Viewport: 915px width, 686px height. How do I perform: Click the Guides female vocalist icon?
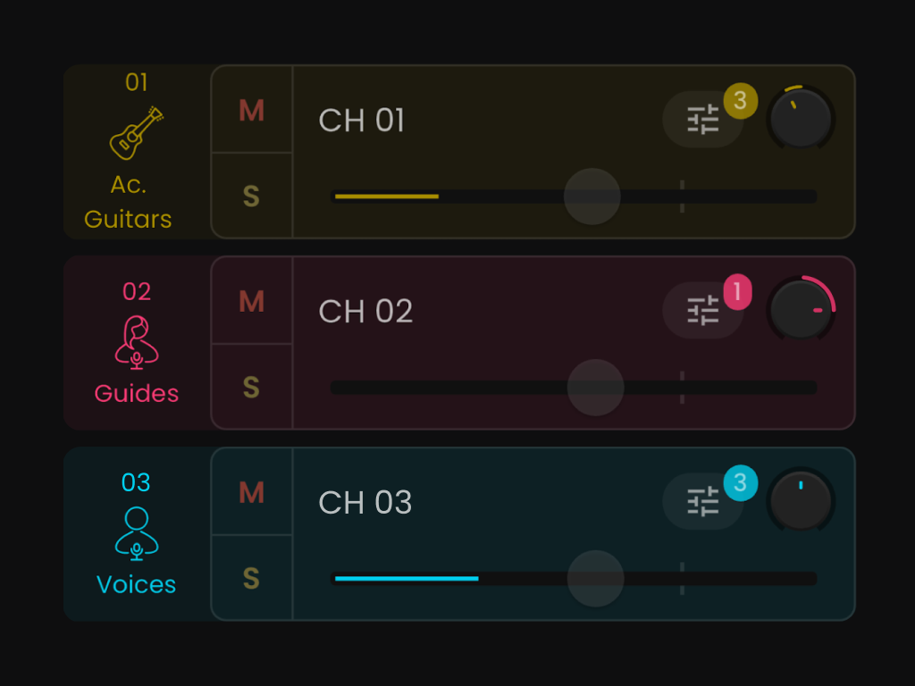(x=137, y=342)
